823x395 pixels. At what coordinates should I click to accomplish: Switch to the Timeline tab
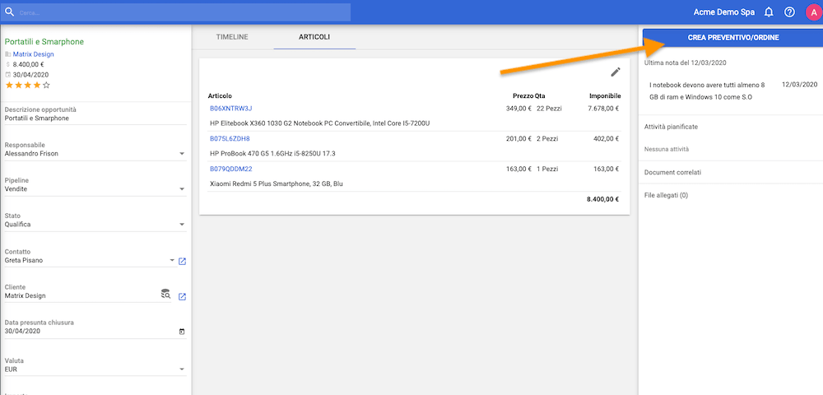(232, 37)
